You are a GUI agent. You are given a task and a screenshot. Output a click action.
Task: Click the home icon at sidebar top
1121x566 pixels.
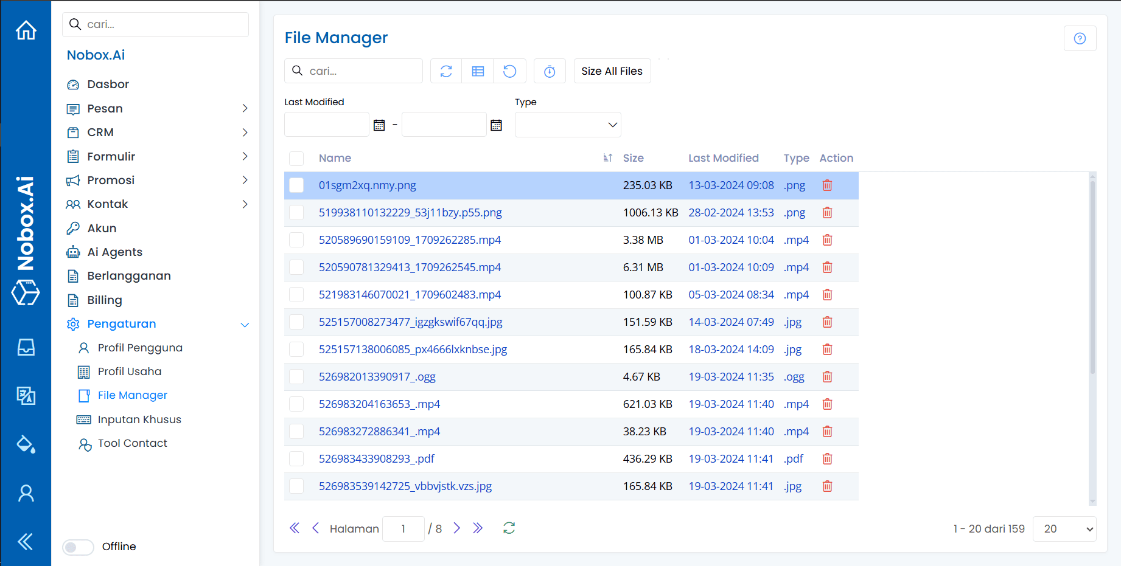tap(26, 30)
